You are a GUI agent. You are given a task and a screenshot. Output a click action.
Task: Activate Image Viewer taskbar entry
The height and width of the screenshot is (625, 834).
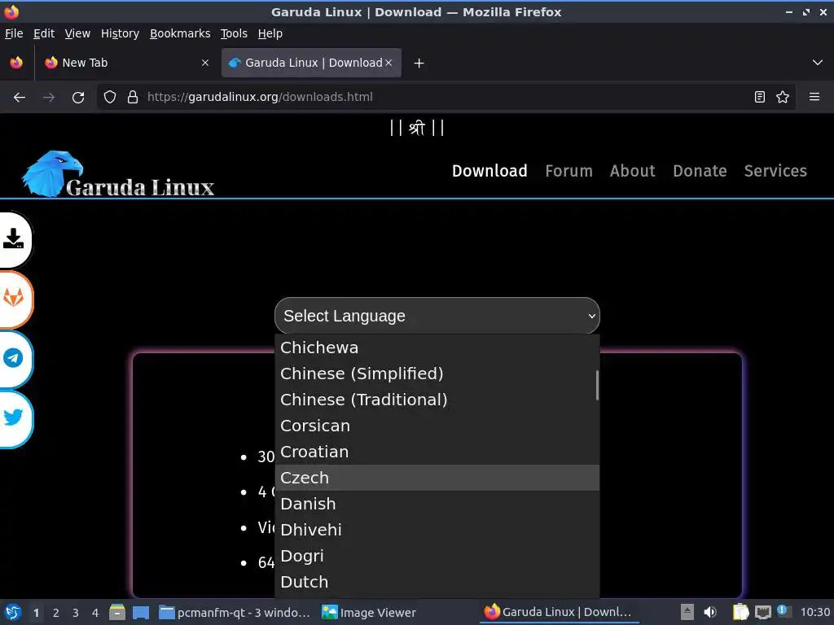pos(369,613)
